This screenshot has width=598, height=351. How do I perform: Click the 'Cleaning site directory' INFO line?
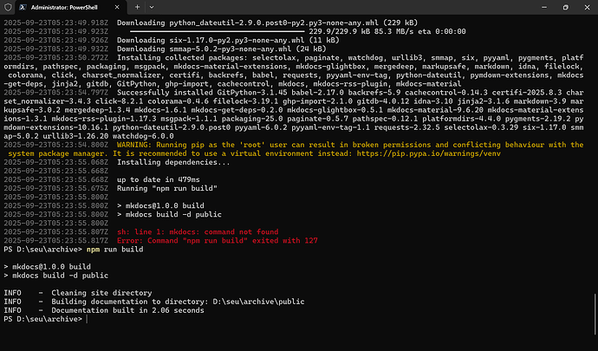101,293
